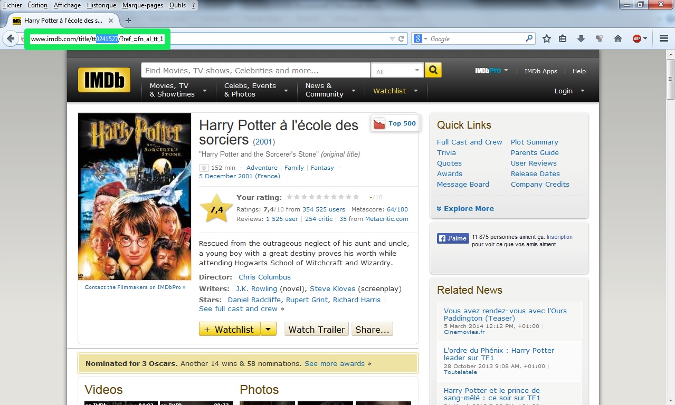
Task: Open the Fichier menu
Action: coord(13,5)
